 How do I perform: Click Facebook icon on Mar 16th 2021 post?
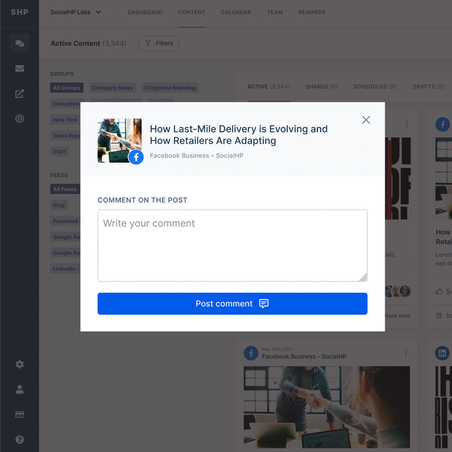[x=251, y=353]
